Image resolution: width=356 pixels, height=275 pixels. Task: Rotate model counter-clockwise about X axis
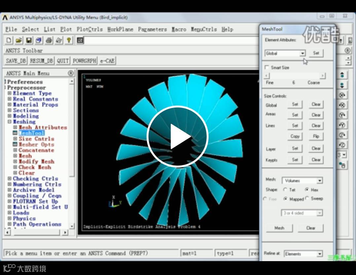pos(342,105)
